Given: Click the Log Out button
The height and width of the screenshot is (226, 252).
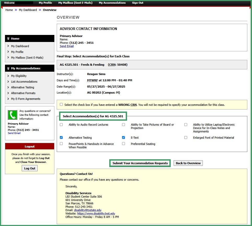Looking at the screenshot, I should pyautogui.click(x=30, y=168).
